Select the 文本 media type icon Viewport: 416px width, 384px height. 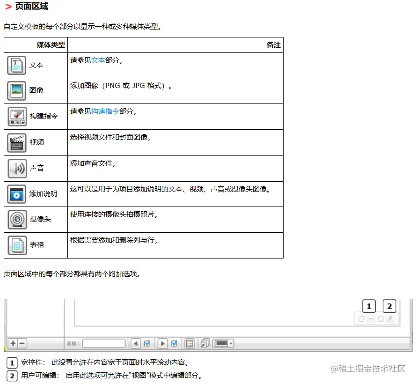(x=17, y=65)
